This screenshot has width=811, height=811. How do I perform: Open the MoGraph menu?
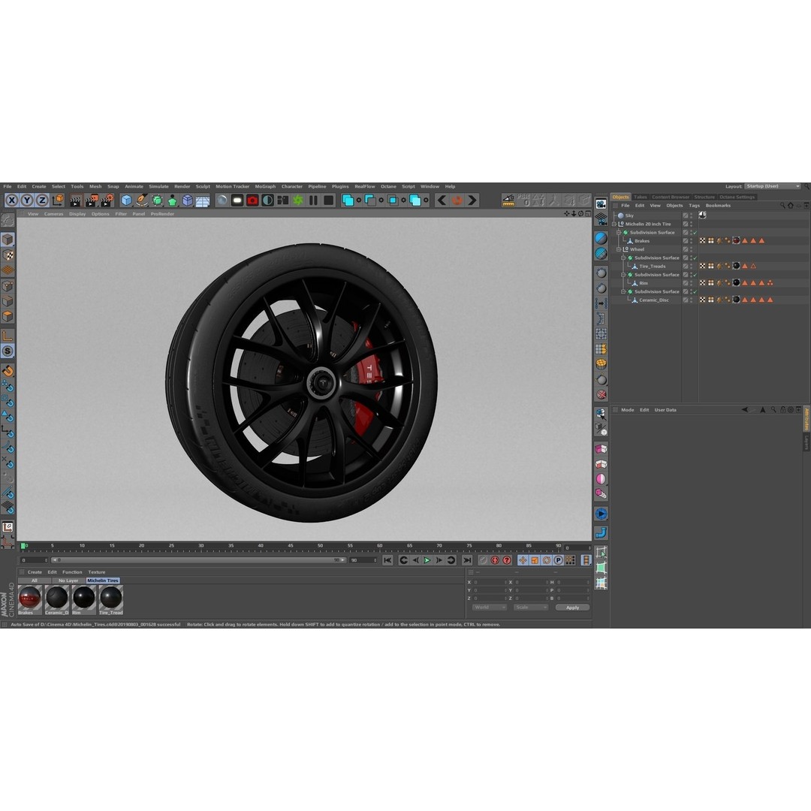(x=265, y=187)
